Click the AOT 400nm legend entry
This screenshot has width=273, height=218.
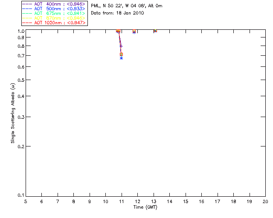click(x=54, y=4)
